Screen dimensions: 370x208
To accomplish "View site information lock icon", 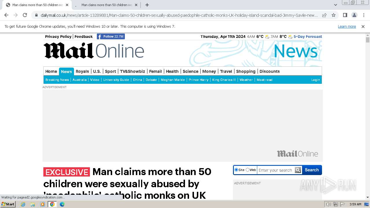I will point(36,15).
